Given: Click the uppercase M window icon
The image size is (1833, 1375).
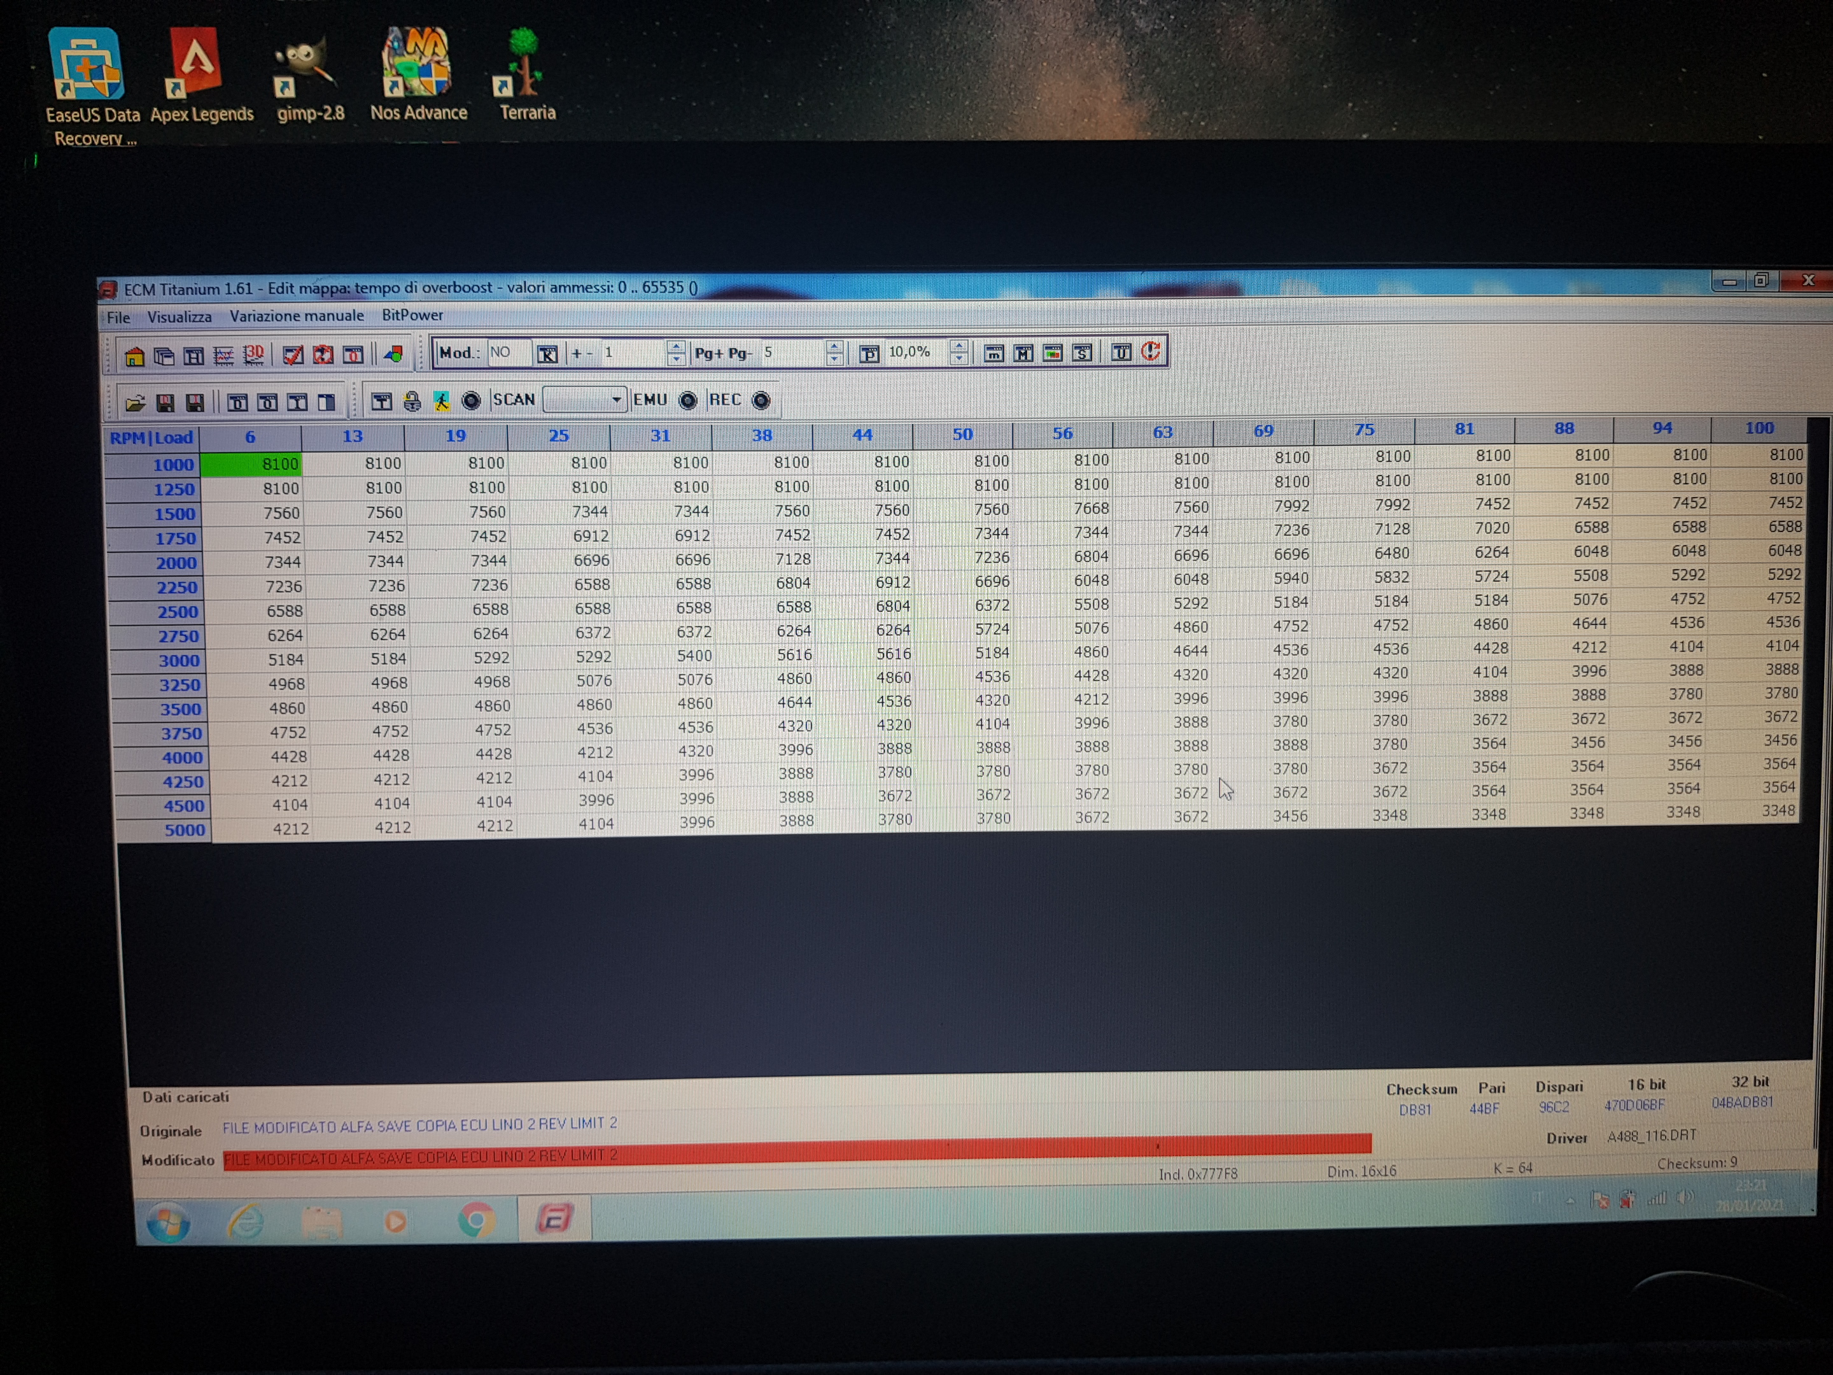Looking at the screenshot, I should 1023,353.
